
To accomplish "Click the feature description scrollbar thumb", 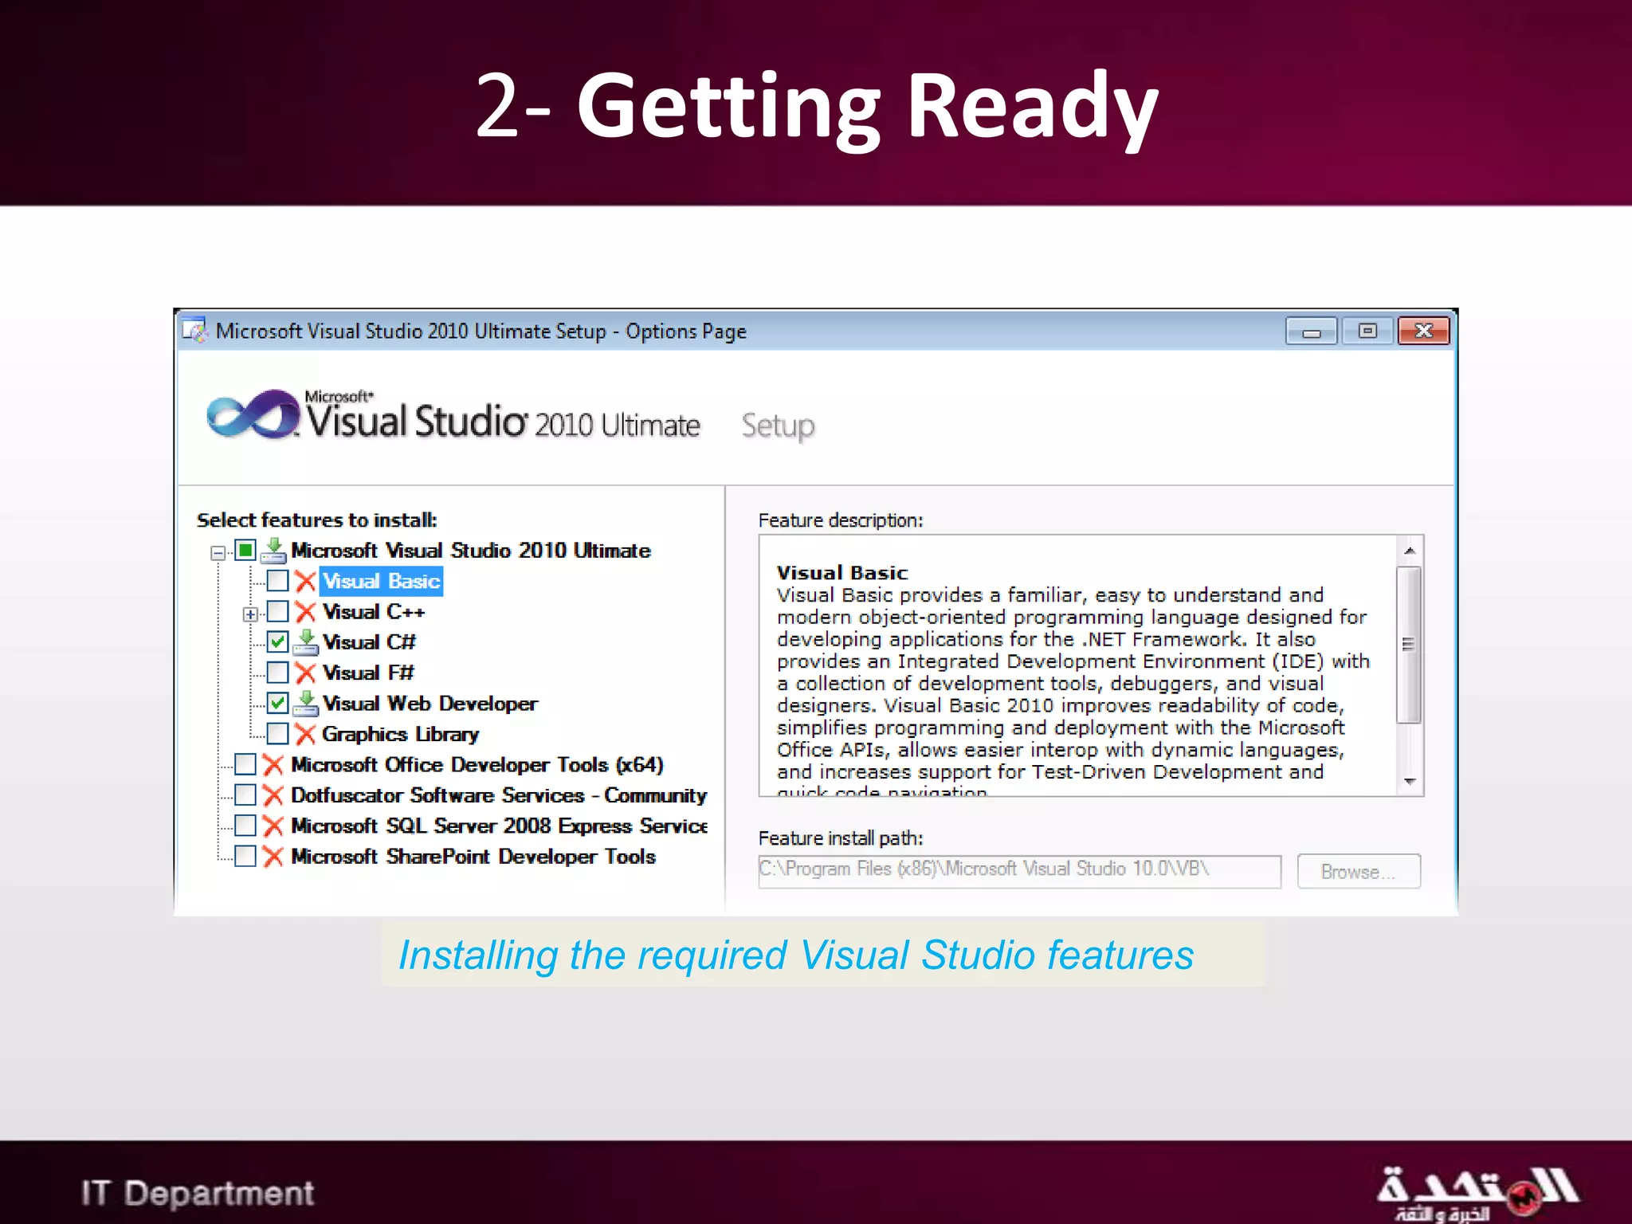I will (1410, 645).
